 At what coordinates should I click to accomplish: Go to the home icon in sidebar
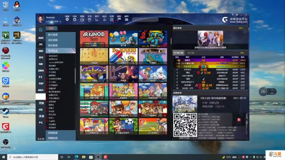(41, 30)
